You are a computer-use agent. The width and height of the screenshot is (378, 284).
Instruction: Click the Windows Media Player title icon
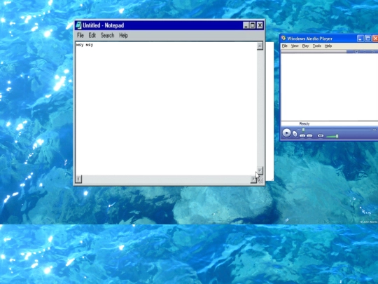283,38
